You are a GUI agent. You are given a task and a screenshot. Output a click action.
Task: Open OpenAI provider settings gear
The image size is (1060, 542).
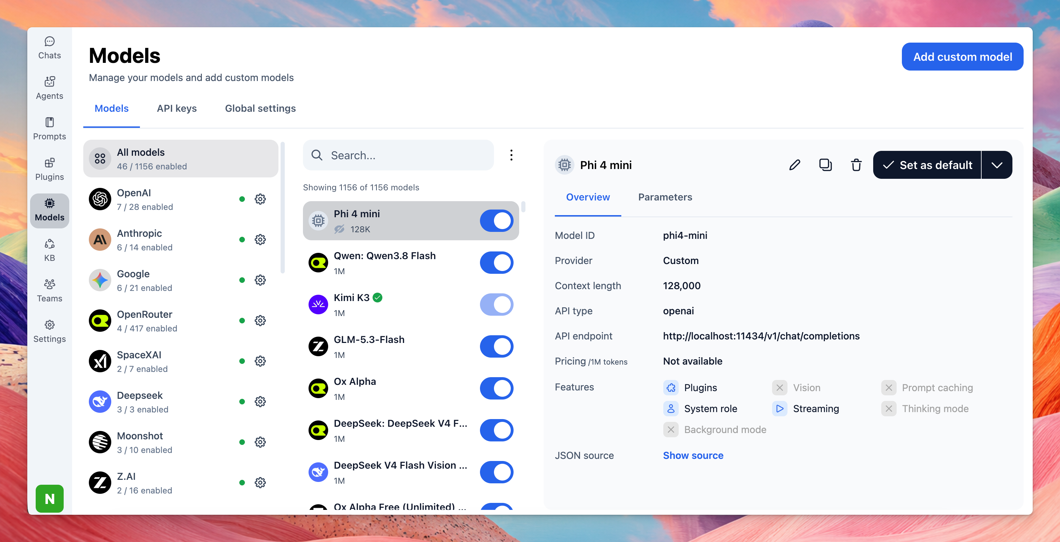click(x=260, y=199)
